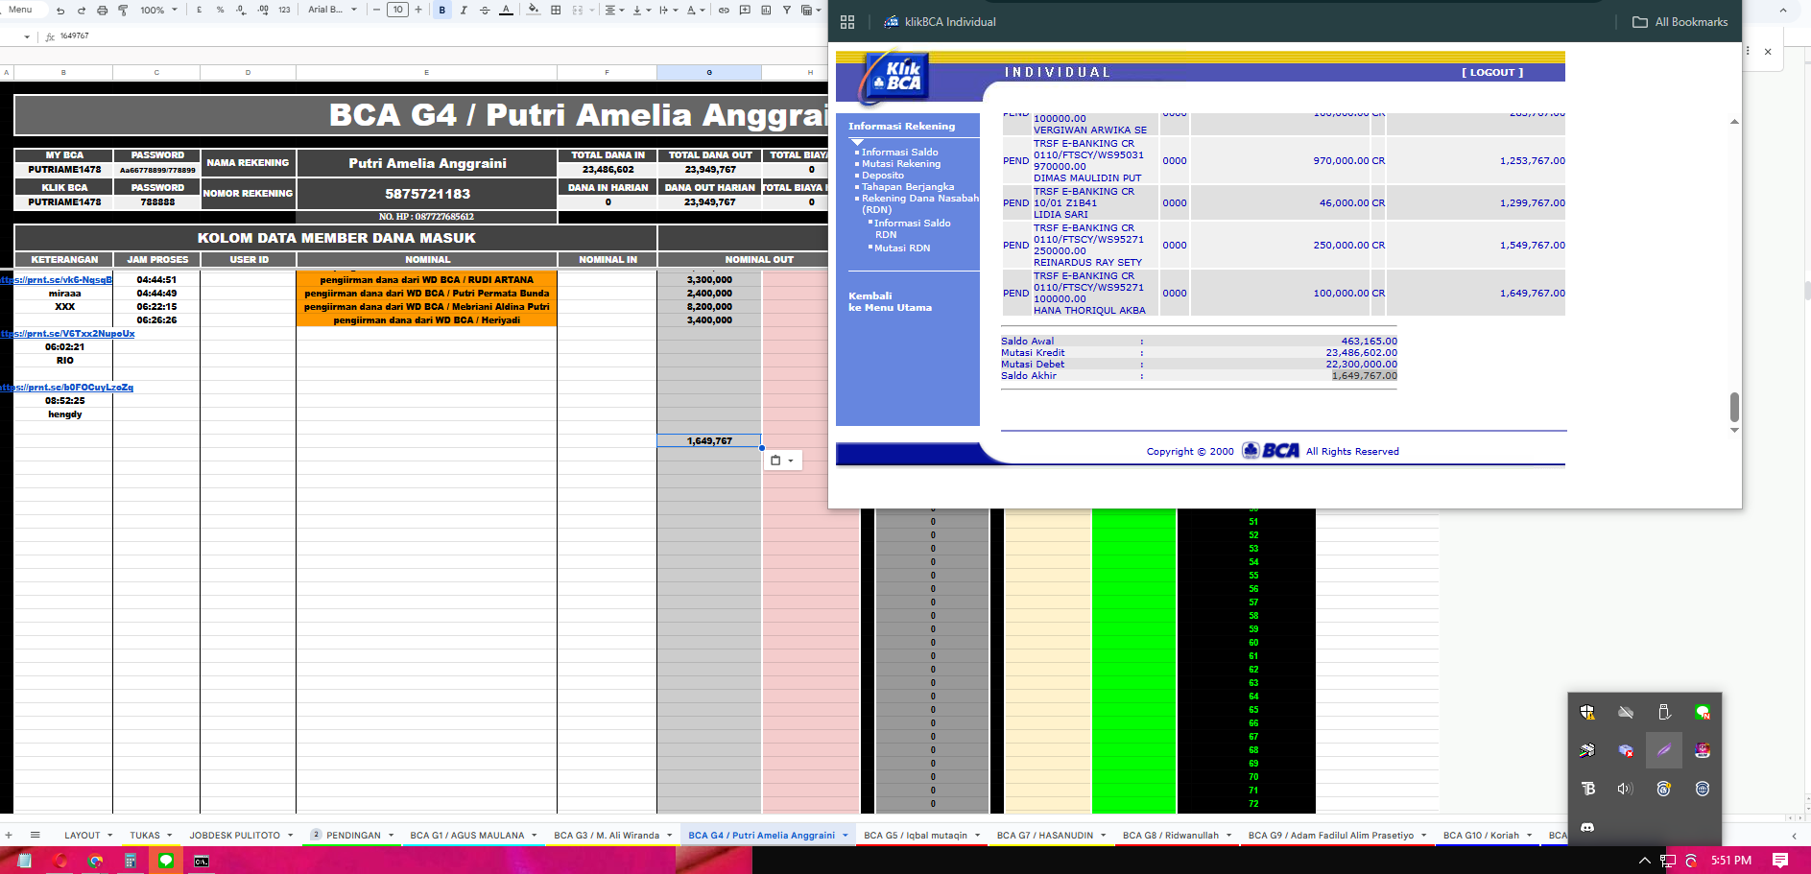Image resolution: width=1811 pixels, height=874 pixels.
Task: Print the spreadsheet
Action: coord(103,10)
